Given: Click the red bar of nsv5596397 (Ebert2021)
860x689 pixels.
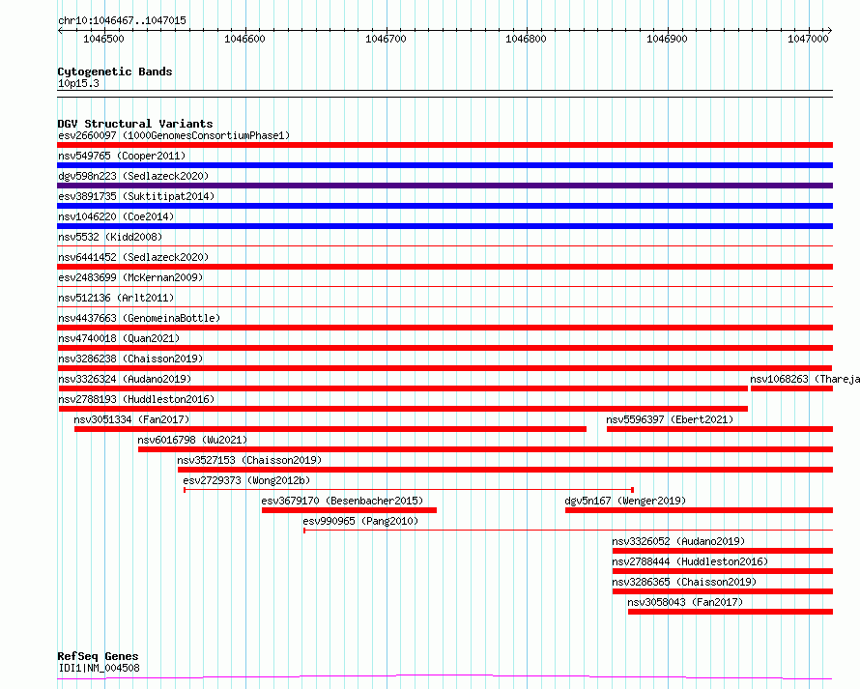Looking at the screenshot, I should point(720,429).
